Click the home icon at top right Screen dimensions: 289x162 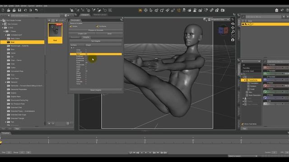pyautogui.click(x=276, y=10)
